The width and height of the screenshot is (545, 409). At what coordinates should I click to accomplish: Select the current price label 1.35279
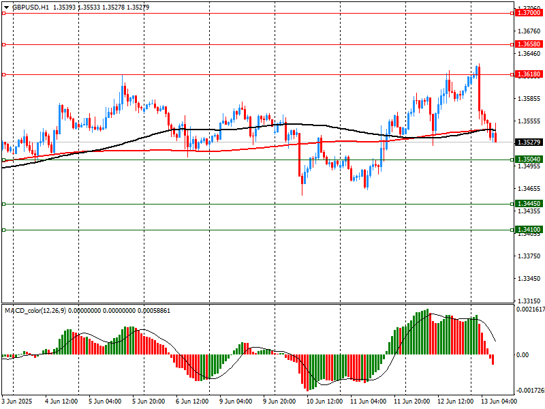tap(529, 142)
